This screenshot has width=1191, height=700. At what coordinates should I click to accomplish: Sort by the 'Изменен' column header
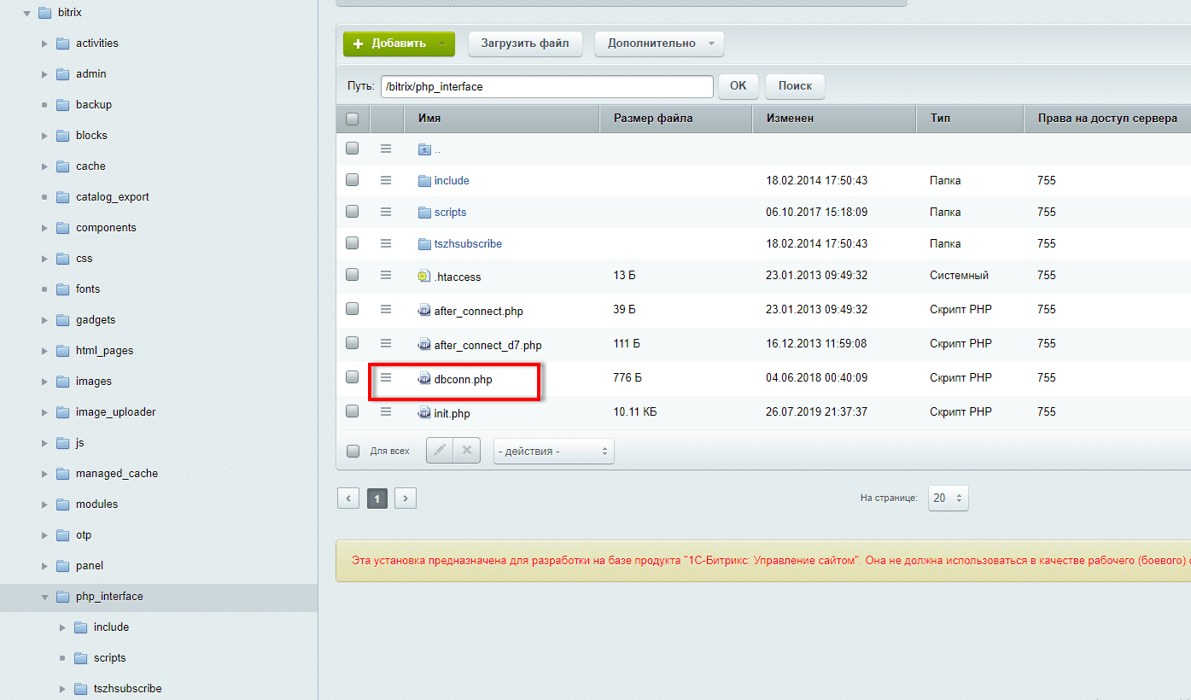coord(790,119)
